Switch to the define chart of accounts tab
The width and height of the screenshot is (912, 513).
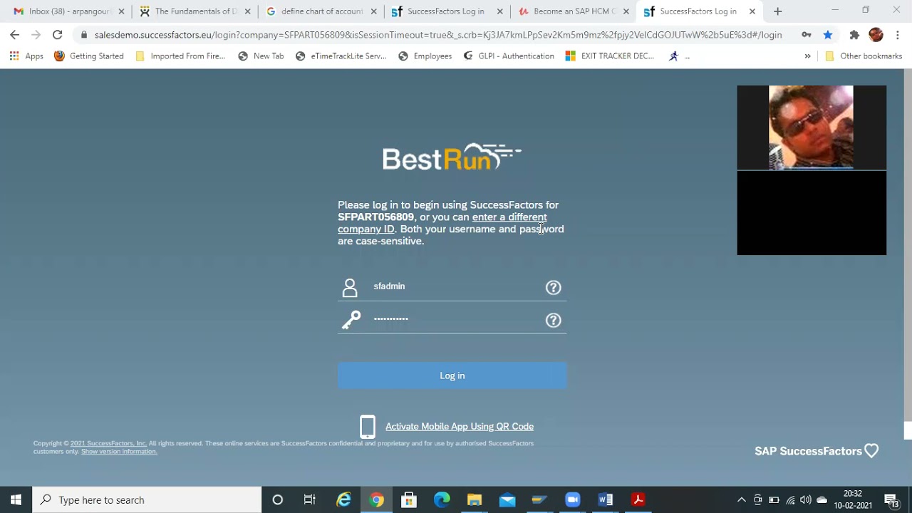click(x=321, y=11)
